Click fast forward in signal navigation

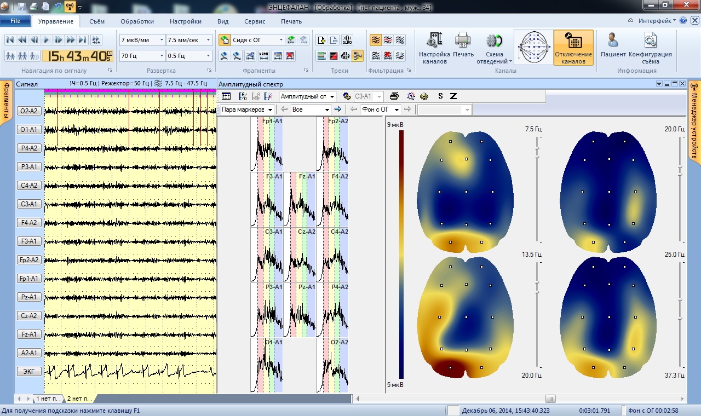click(x=71, y=40)
